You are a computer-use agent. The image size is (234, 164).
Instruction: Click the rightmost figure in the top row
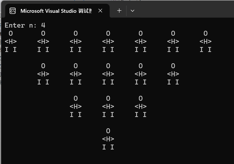pyautogui.click(x=206, y=42)
